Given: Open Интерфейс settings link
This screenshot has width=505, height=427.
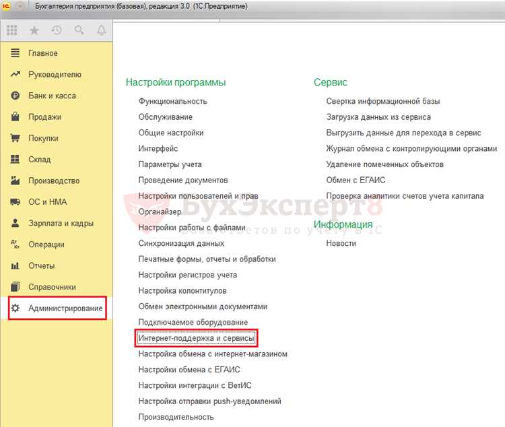Looking at the screenshot, I should (158, 149).
